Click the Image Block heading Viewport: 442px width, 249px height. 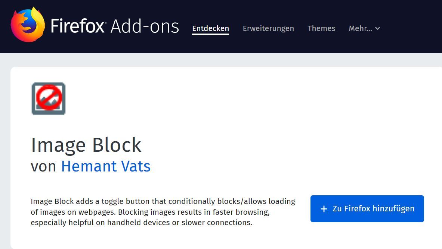86,145
